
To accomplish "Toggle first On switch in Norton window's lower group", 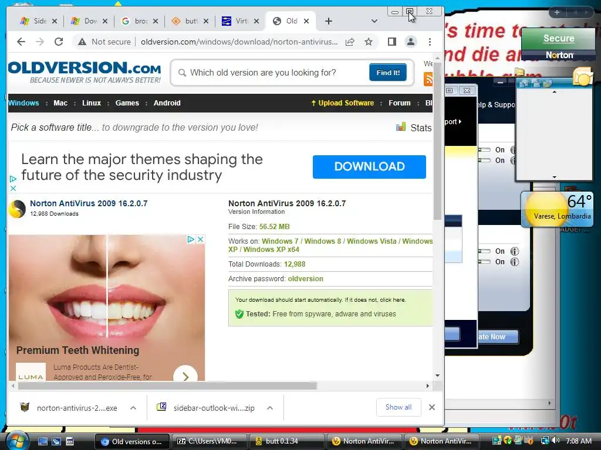I will point(485,251).
